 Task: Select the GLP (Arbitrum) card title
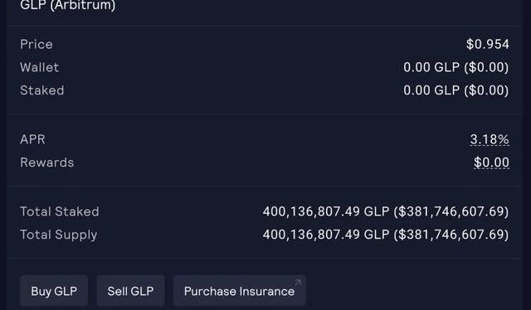[x=68, y=5]
